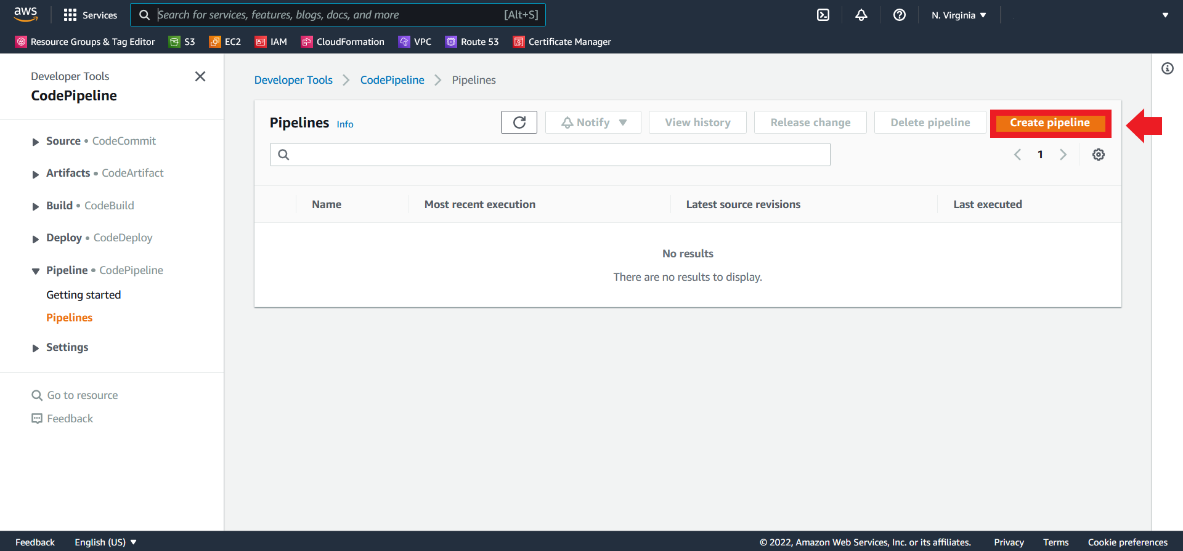This screenshot has height=551, width=1183.
Task: Open the AWS home logo
Action: pos(26,14)
